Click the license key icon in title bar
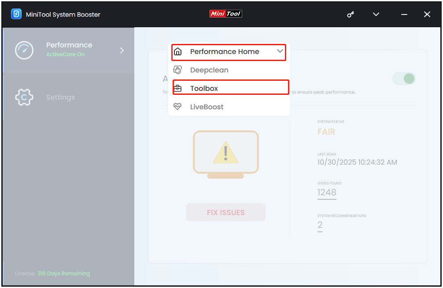 (x=350, y=14)
